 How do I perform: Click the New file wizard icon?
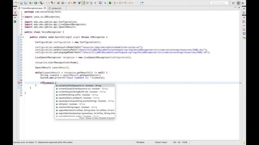(16, 3)
